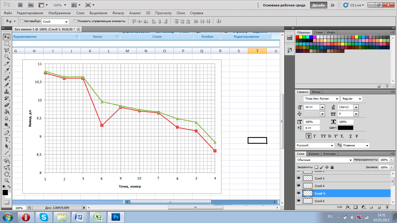
Task: Add a layer style via fx icon
Action: pyautogui.click(x=348, y=207)
